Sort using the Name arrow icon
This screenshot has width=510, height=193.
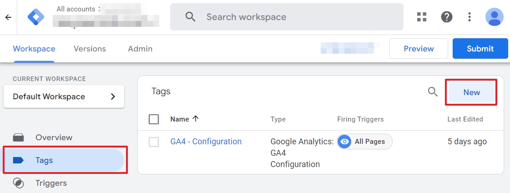coord(196,119)
